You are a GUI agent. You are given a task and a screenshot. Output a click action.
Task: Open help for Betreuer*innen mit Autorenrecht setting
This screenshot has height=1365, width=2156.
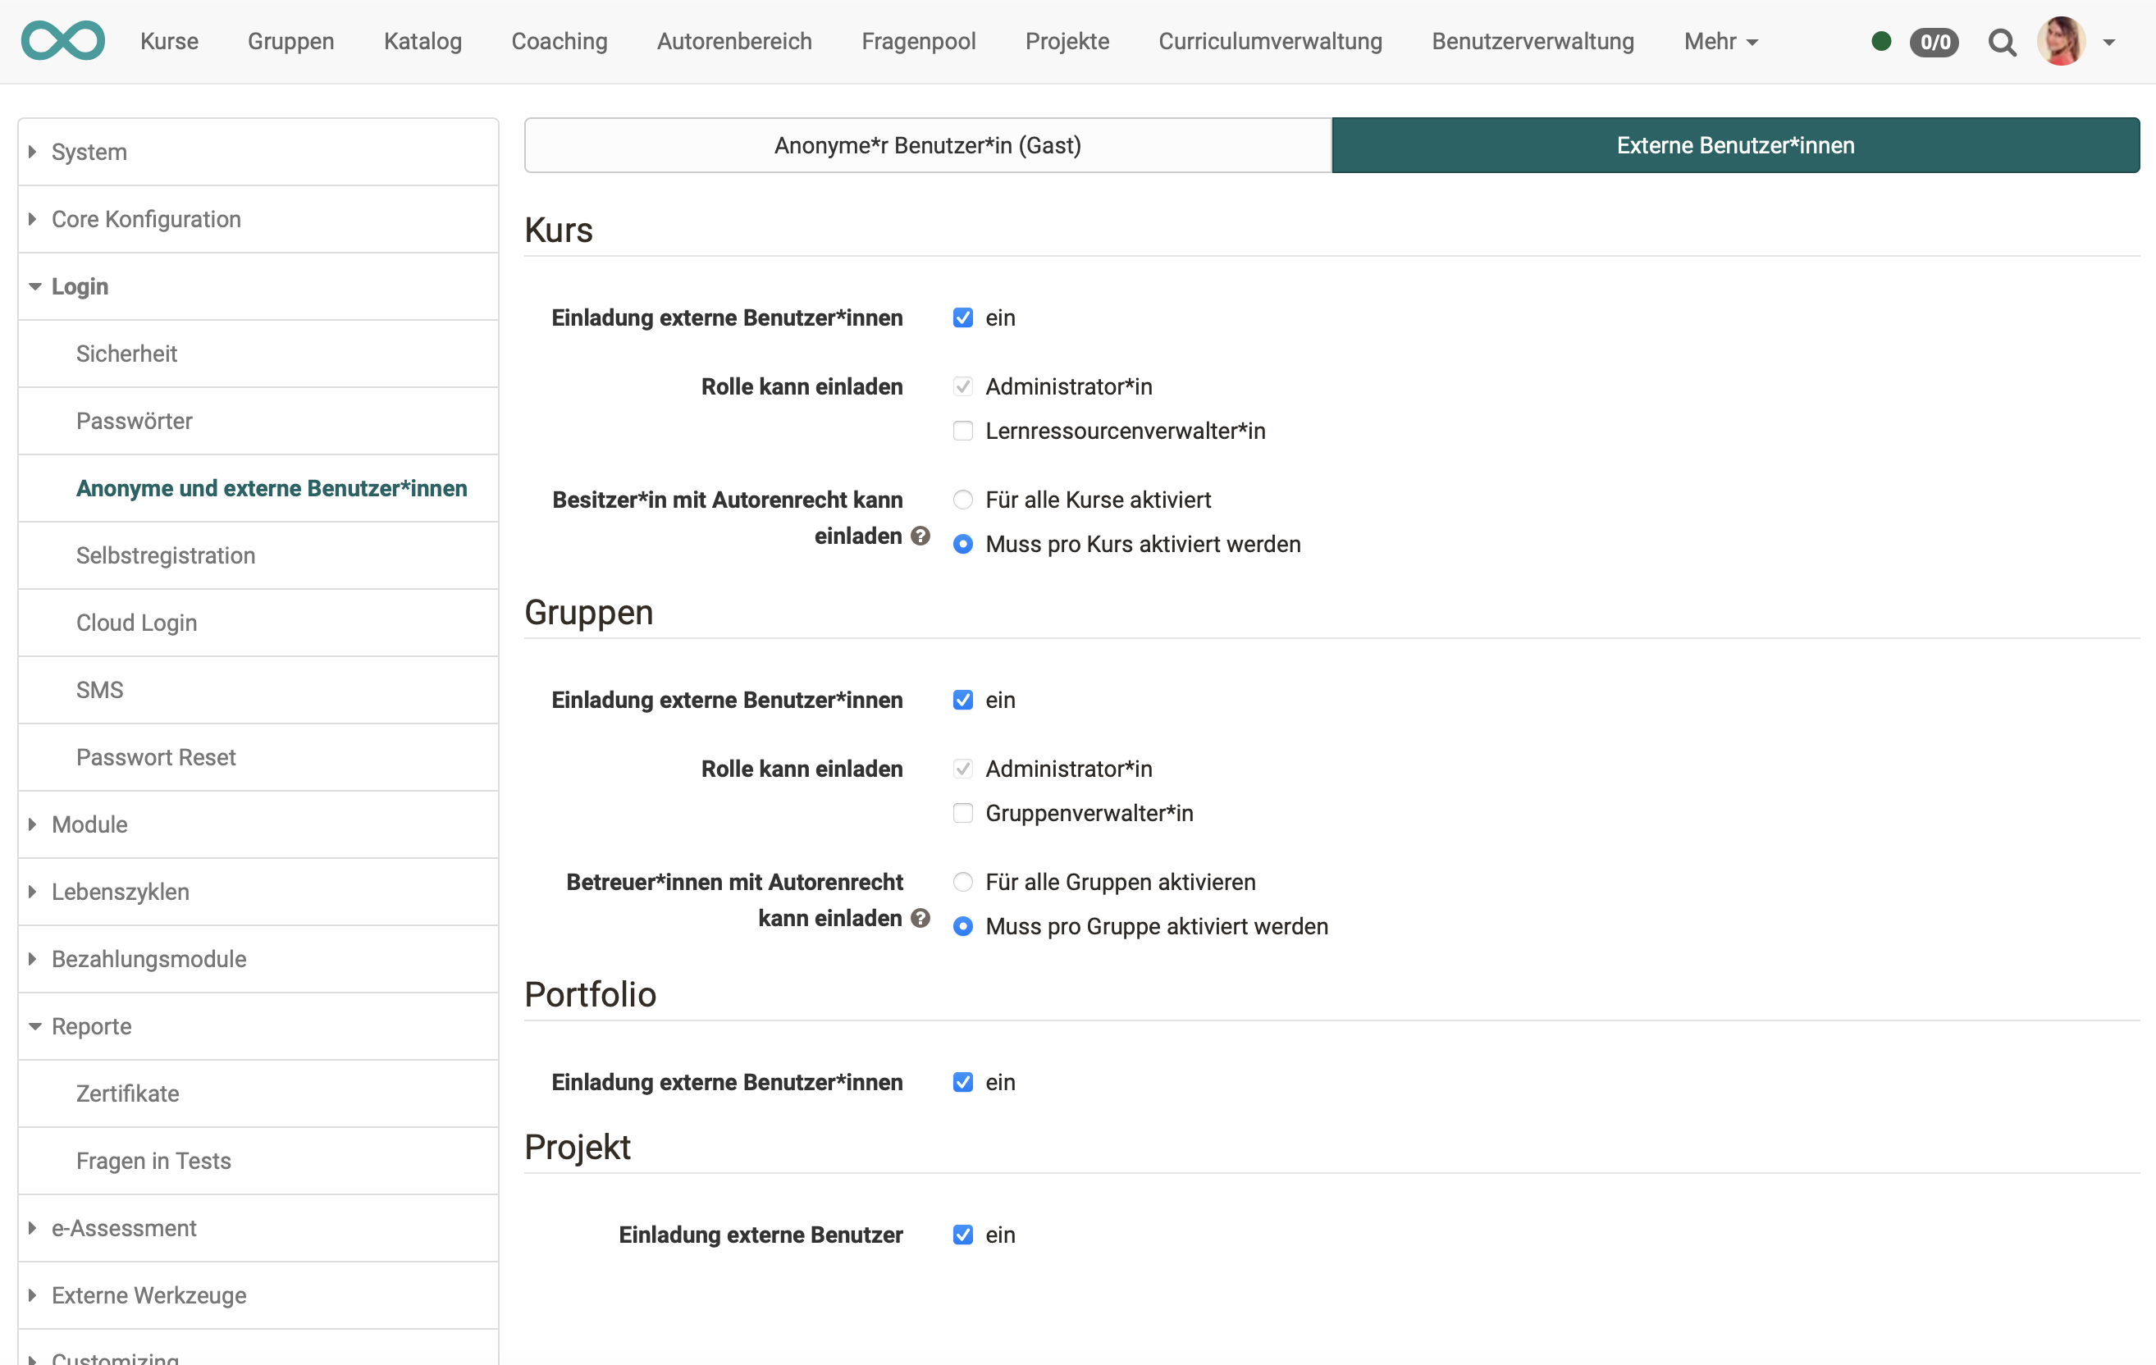(x=920, y=919)
